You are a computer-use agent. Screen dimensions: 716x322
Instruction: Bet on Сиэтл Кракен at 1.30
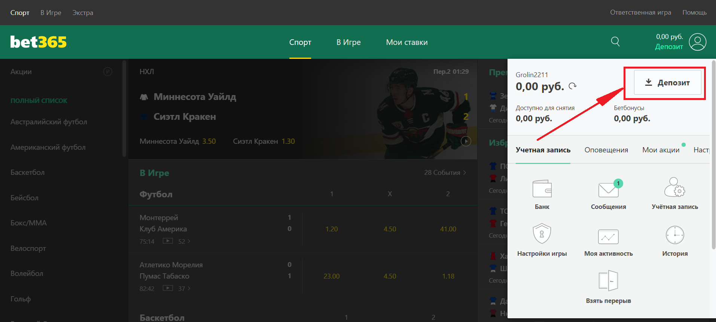264,141
